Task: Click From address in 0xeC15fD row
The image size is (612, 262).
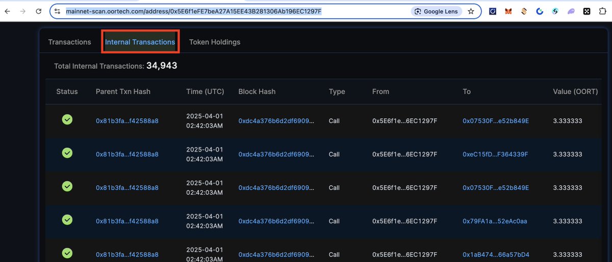Action: pos(404,154)
